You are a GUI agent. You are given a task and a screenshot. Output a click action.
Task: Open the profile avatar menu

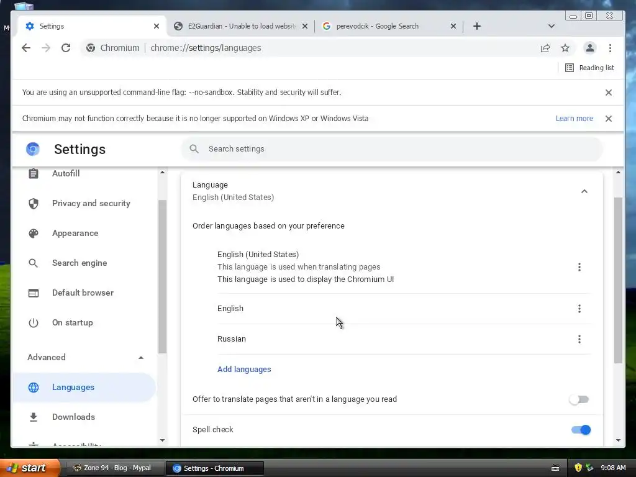[590, 48]
